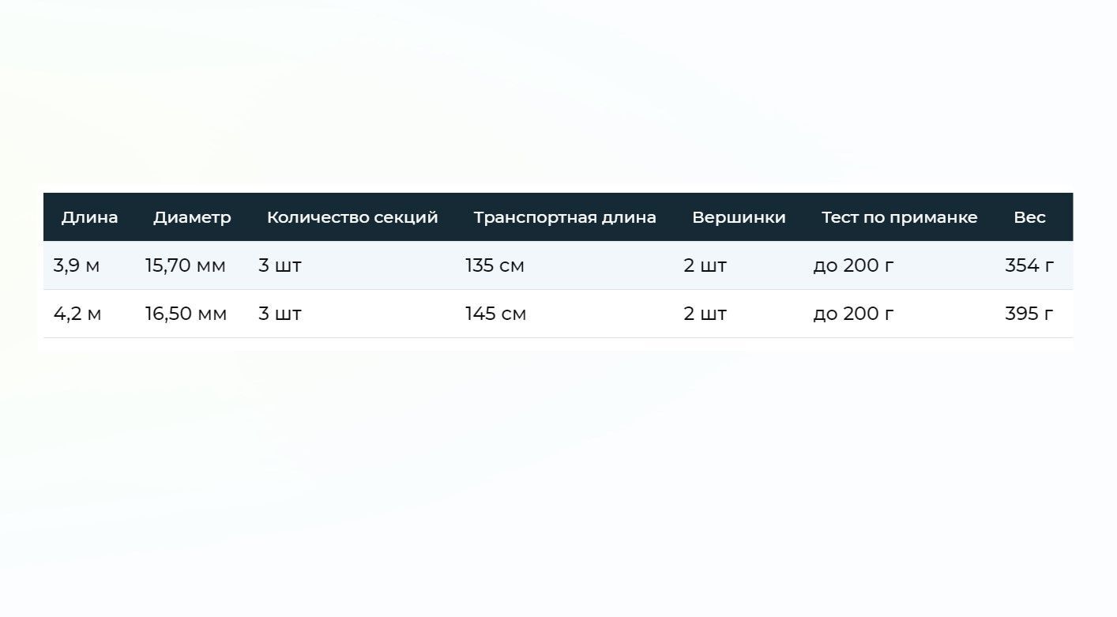This screenshot has width=1117, height=617.
Task: Click the Длина column header
Action: pos(89,217)
